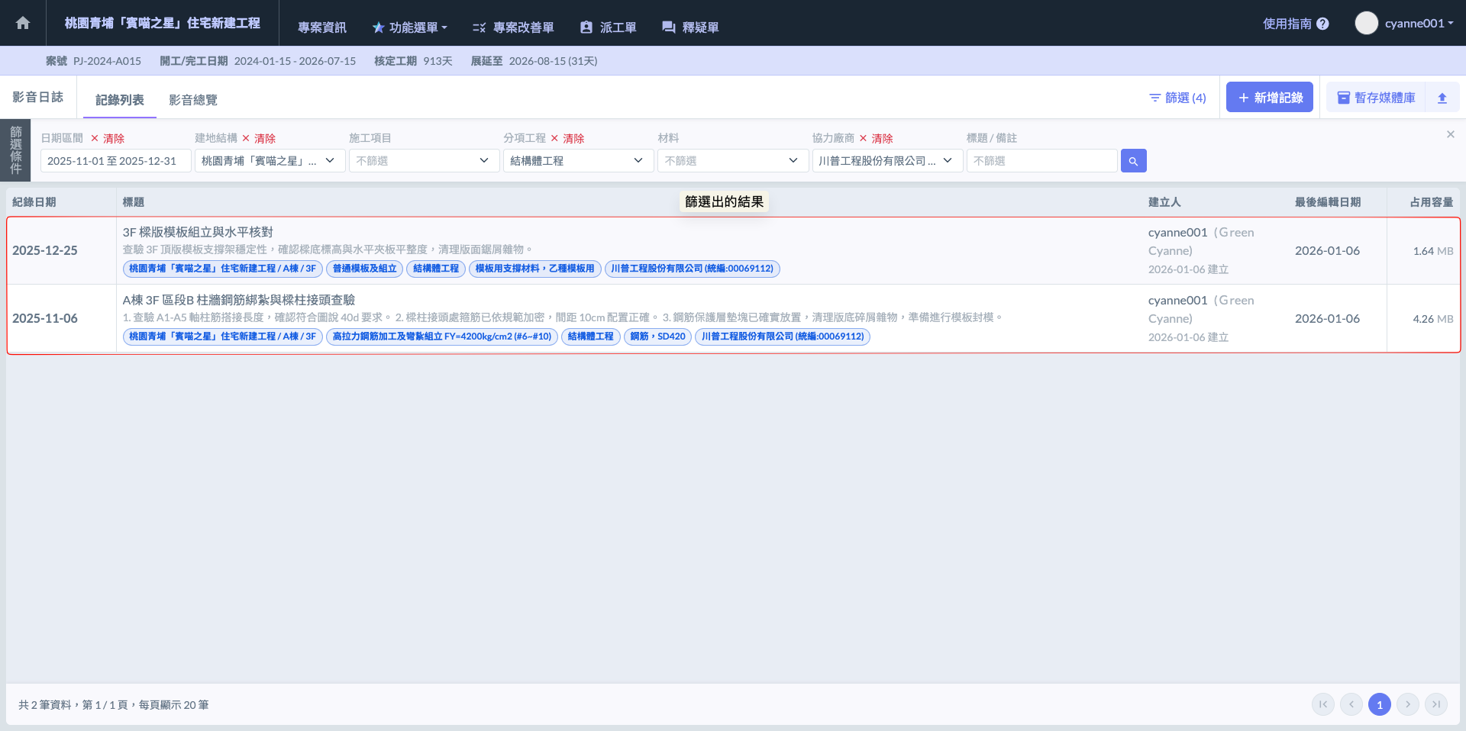Click the home icon in top bar
Viewport: 1466px width, 731px height.
point(23,23)
